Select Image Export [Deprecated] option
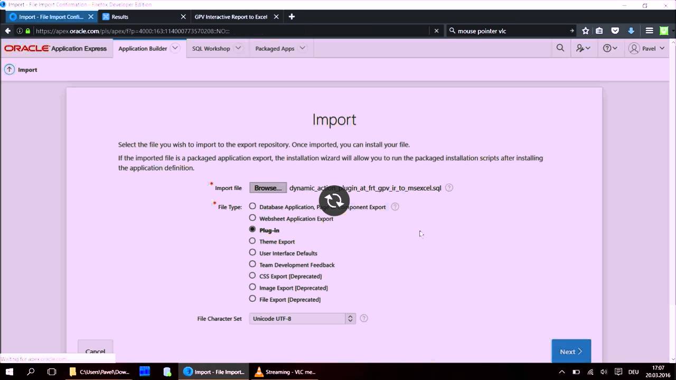Image resolution: width=676 pixels, height=380 pixels. (x=252, y=287)
